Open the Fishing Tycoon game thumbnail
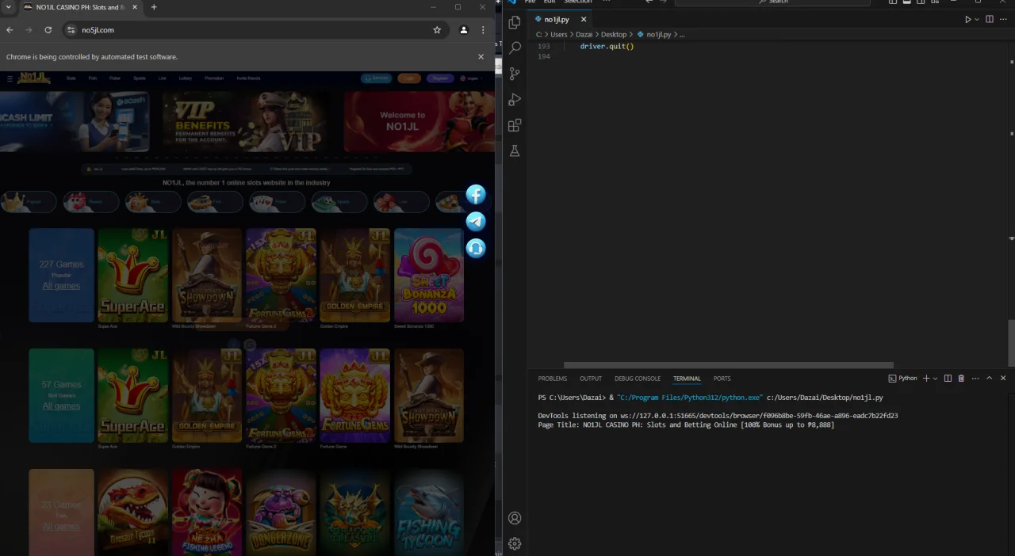 point(429,512)
